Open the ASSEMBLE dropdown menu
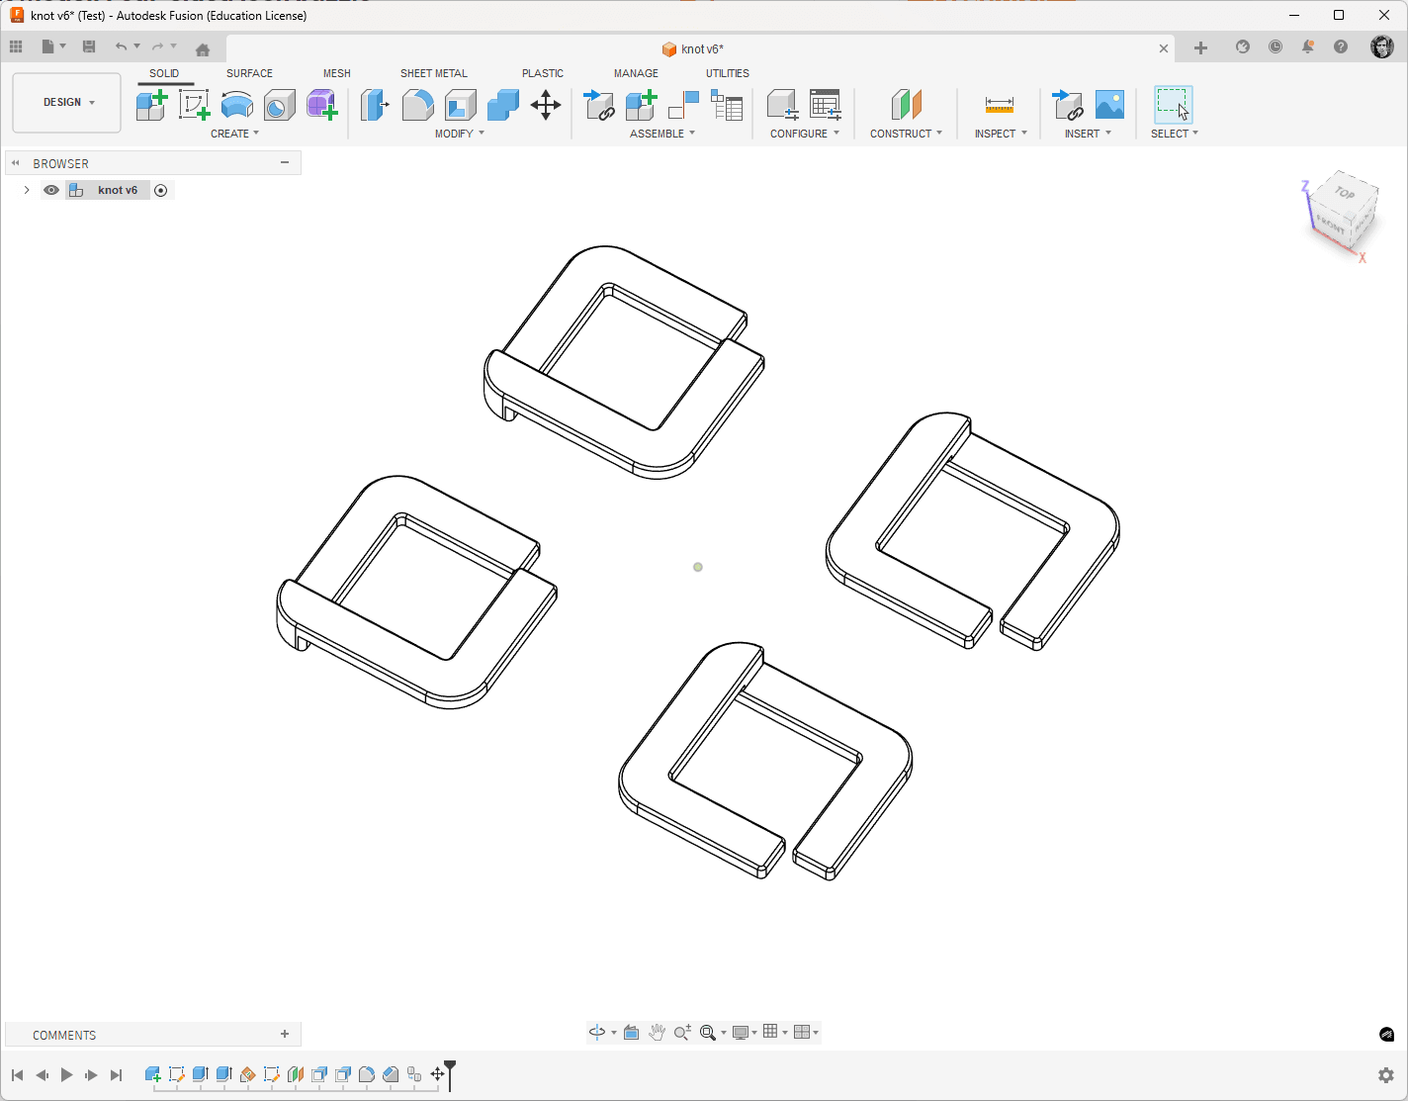Image resolution: width=1408 pixels, height=1101 pixels. point(662,134)
